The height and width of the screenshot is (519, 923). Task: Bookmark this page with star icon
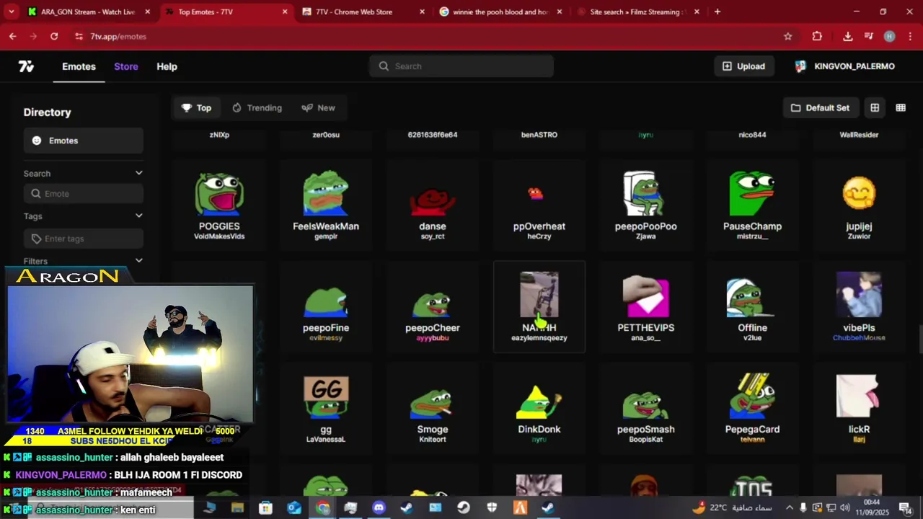coord(787,36)
